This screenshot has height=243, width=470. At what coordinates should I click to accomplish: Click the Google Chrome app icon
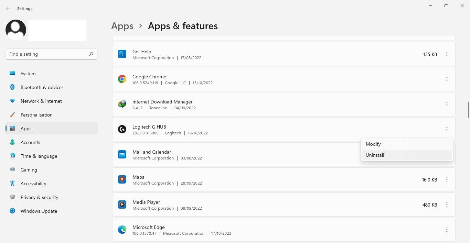click(x=122, y=79)
